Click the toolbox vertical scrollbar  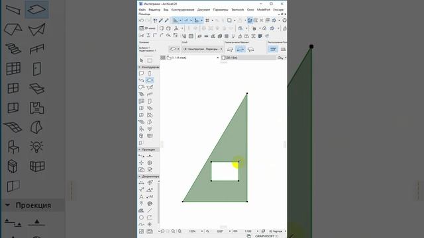tap(159, 203)
